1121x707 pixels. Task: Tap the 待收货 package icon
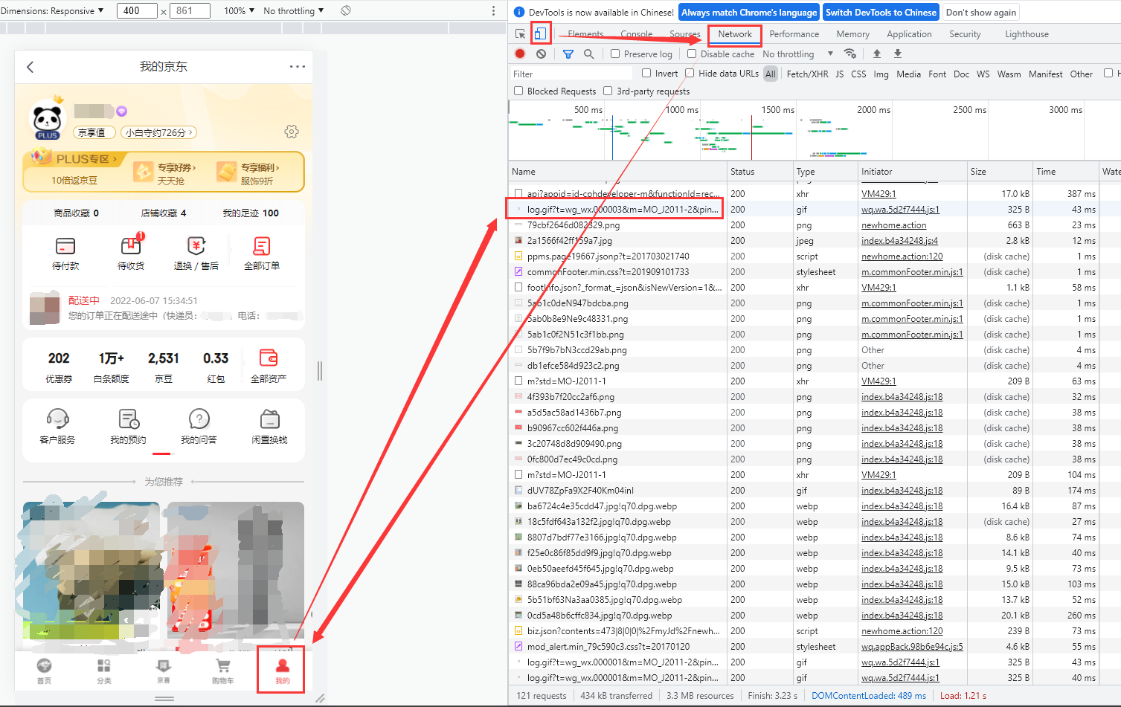[x=131, y=245]
